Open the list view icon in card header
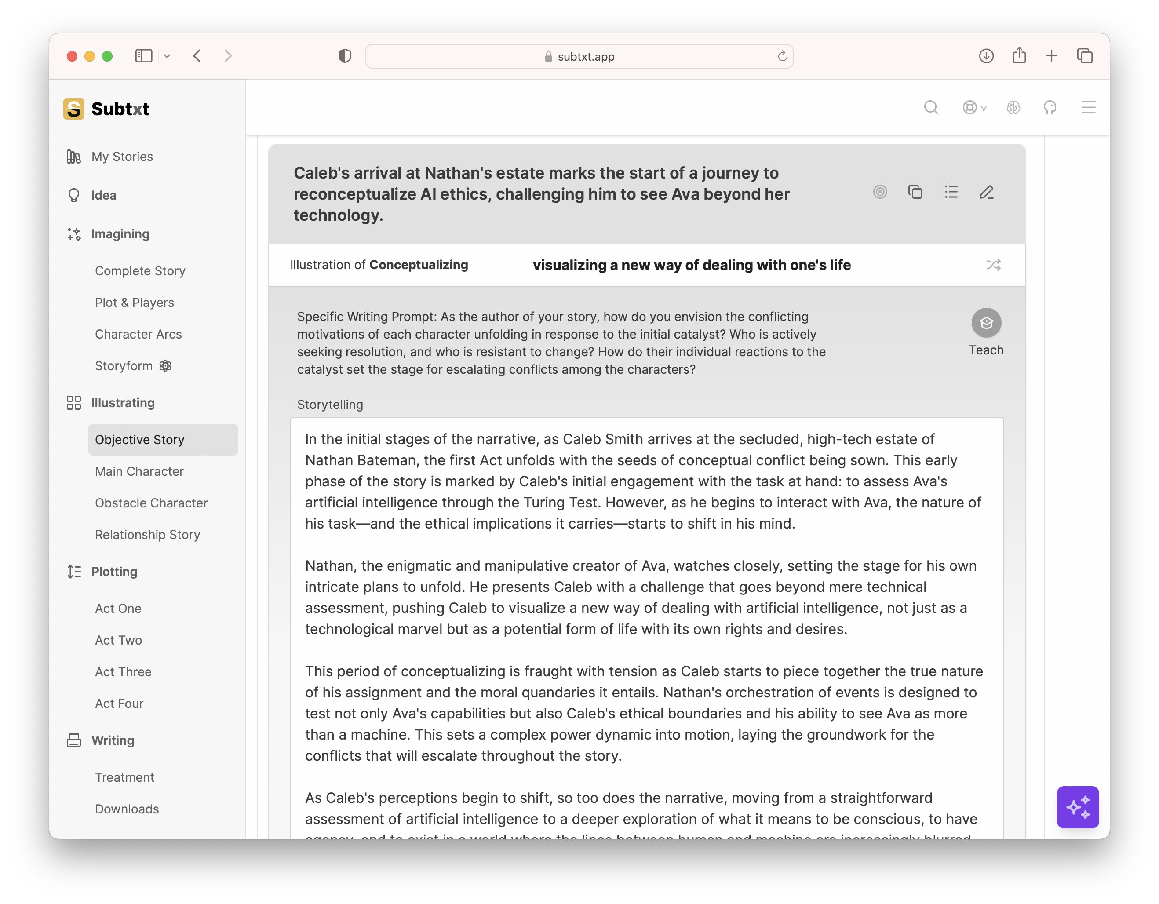 951,192
